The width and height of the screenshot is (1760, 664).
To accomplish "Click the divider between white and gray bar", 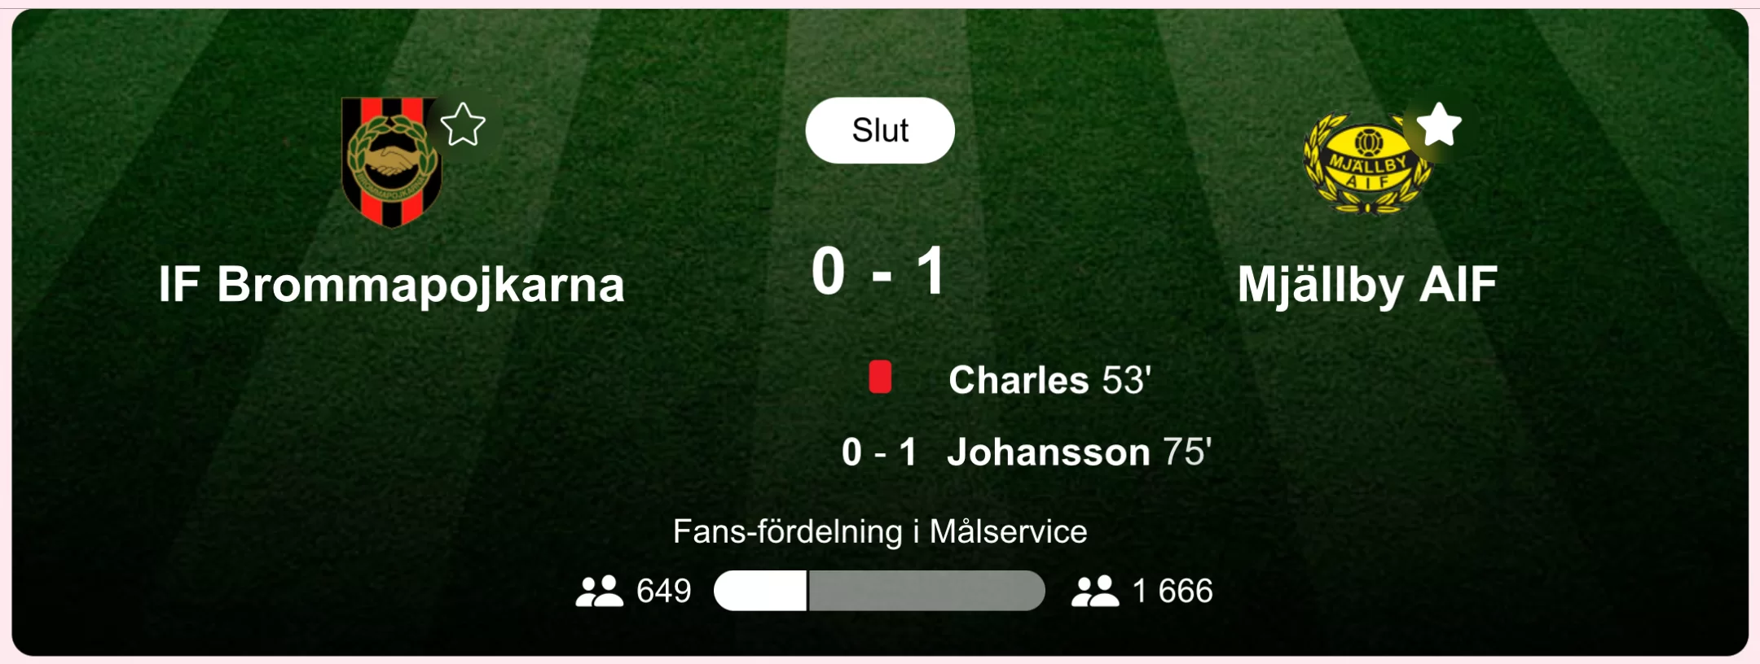I will coord(807,591).
